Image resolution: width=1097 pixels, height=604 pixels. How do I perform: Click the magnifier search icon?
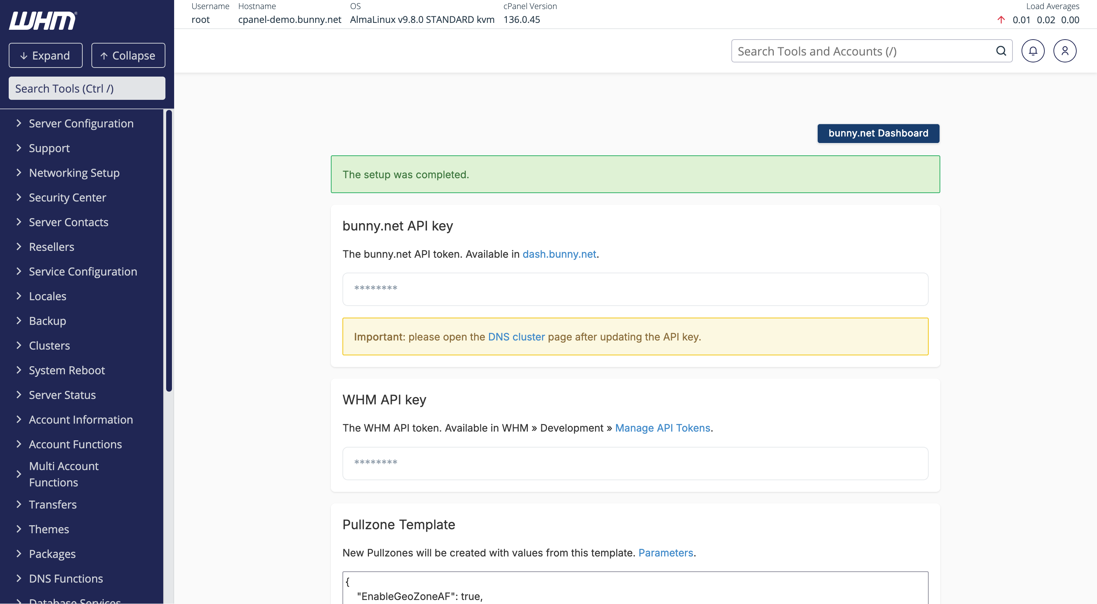[1001, 51]
